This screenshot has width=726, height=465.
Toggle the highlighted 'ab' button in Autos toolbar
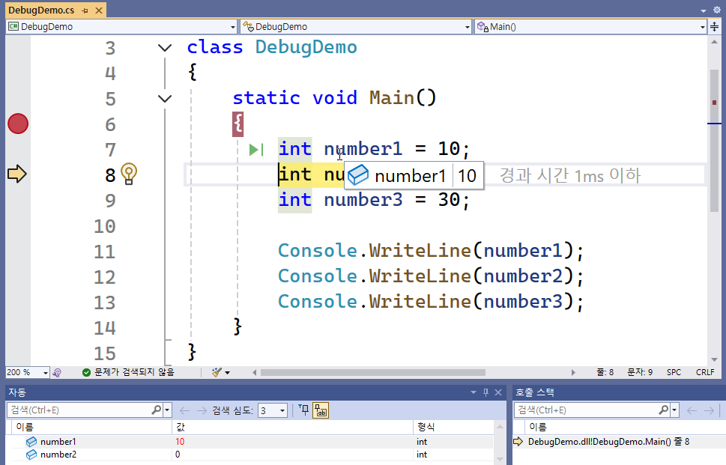321,410
